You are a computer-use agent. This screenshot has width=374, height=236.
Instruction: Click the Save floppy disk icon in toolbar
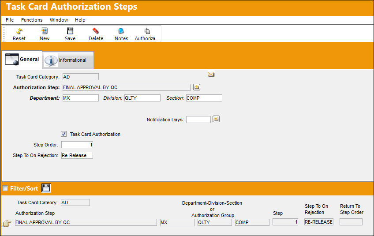click(x=70, y=31)
